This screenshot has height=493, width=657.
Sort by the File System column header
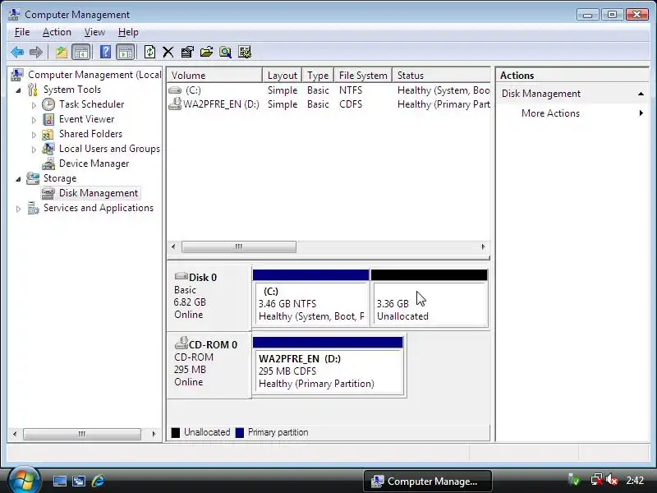click(363, 76)
